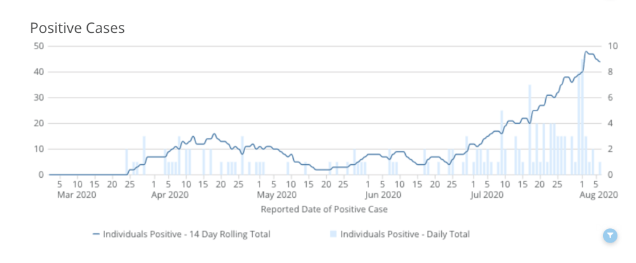Select the Jul 2020 axis label
The image size is (636, 263).
click(x=487, y=195)
